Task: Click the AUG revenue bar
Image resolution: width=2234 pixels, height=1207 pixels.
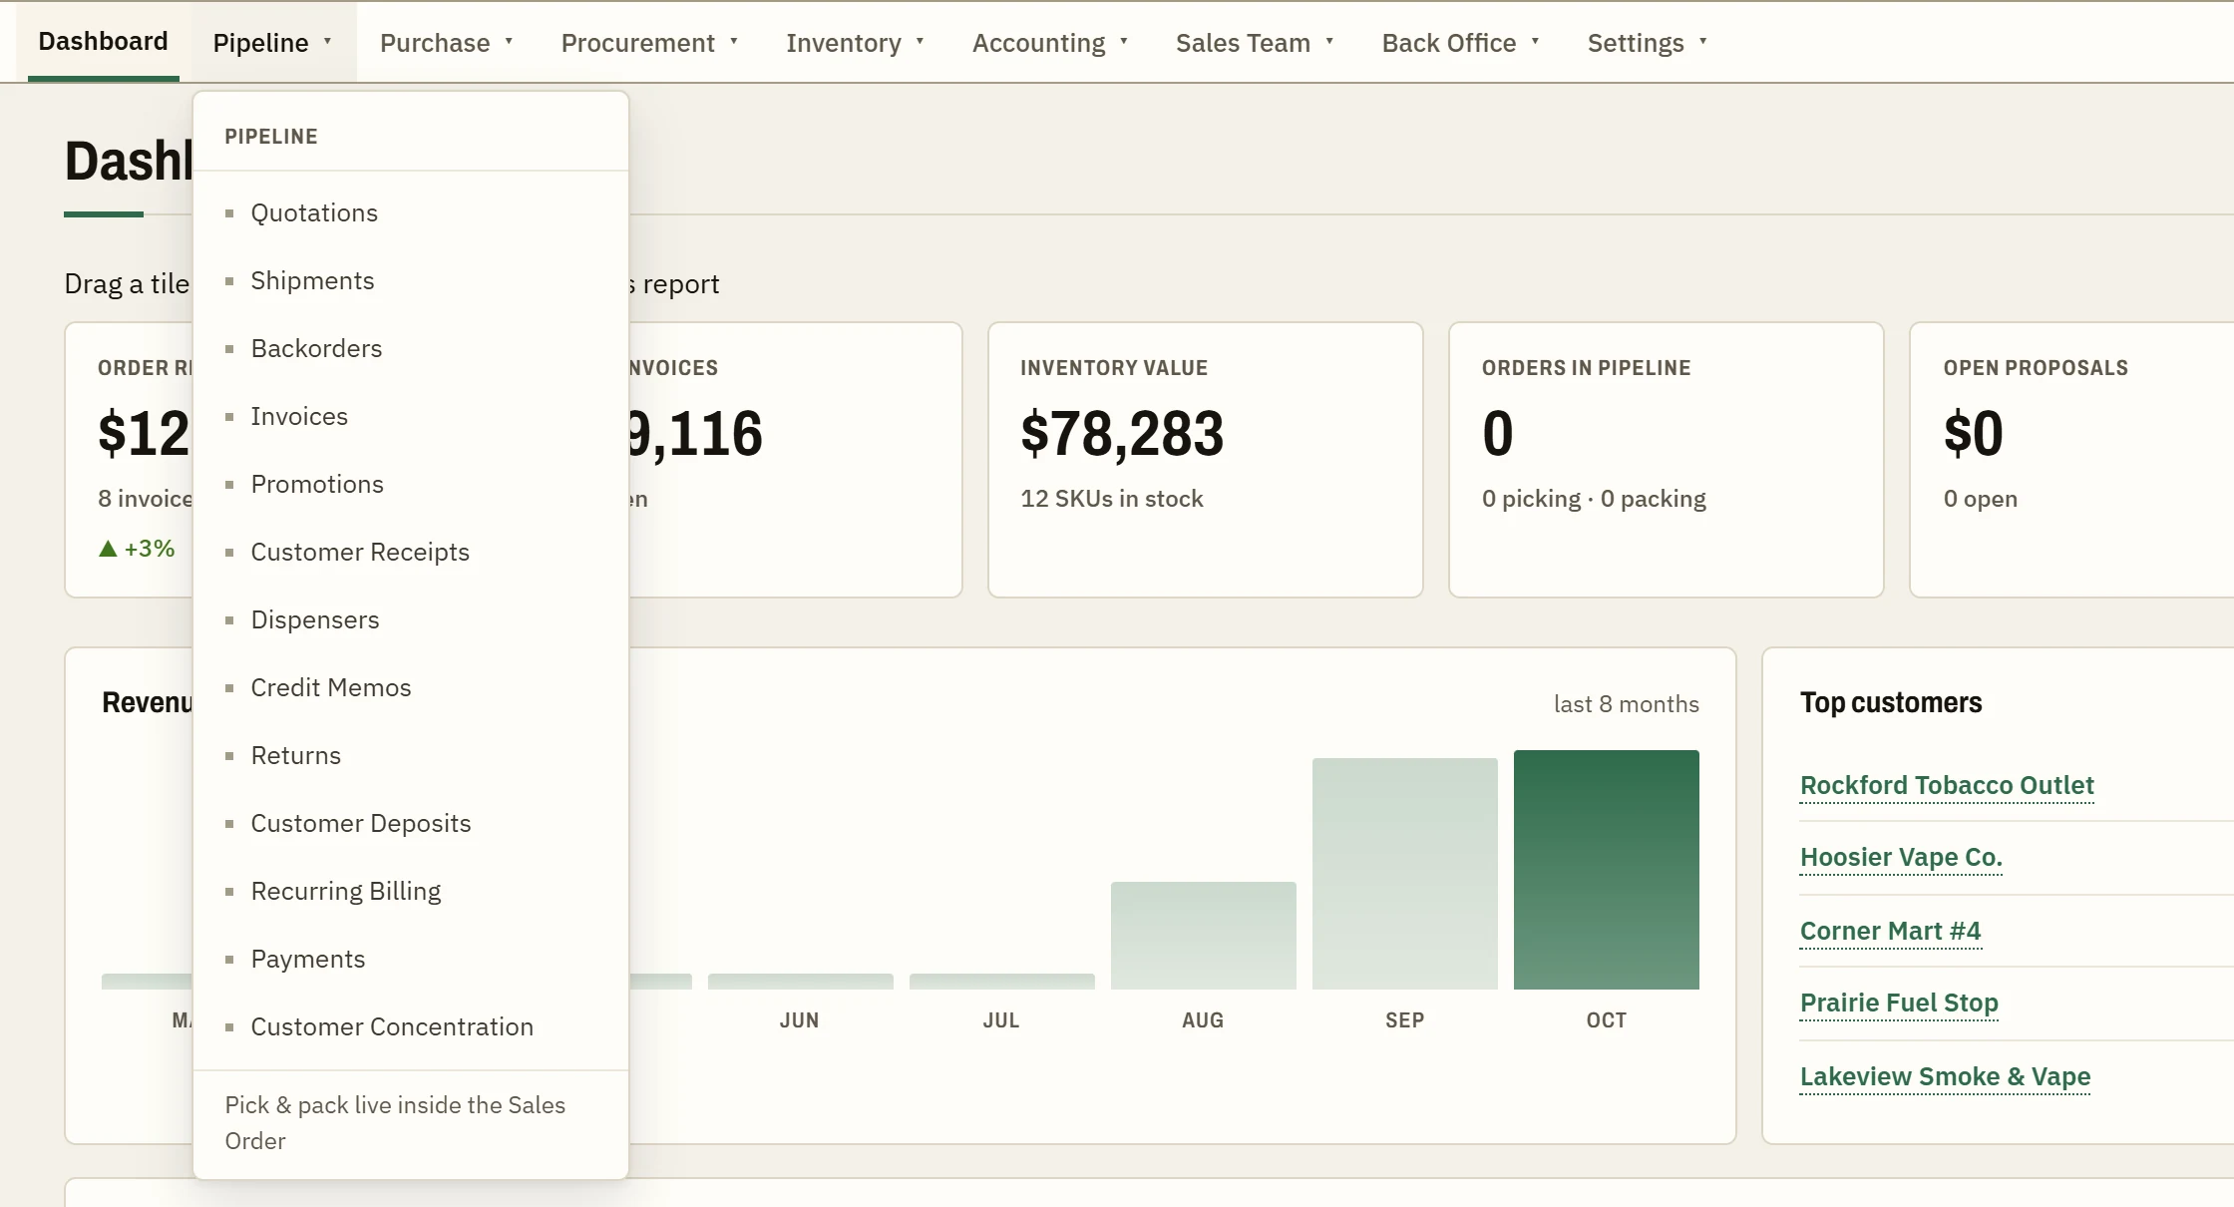Action: tap(1203, 936)
